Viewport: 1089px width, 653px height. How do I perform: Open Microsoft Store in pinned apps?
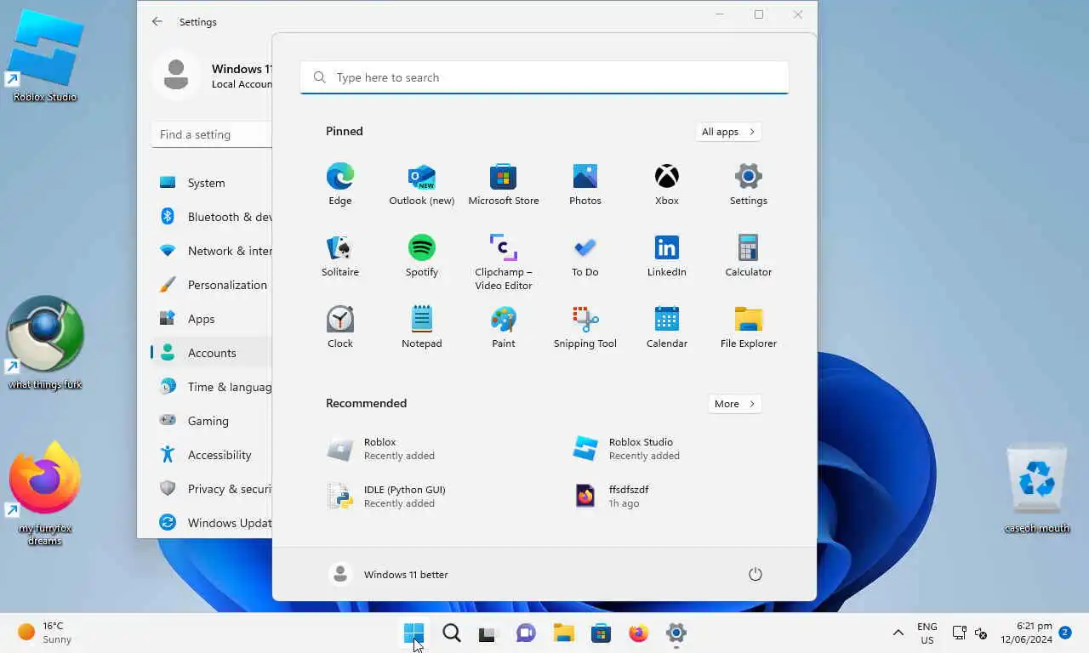click(x=504, y=185)
